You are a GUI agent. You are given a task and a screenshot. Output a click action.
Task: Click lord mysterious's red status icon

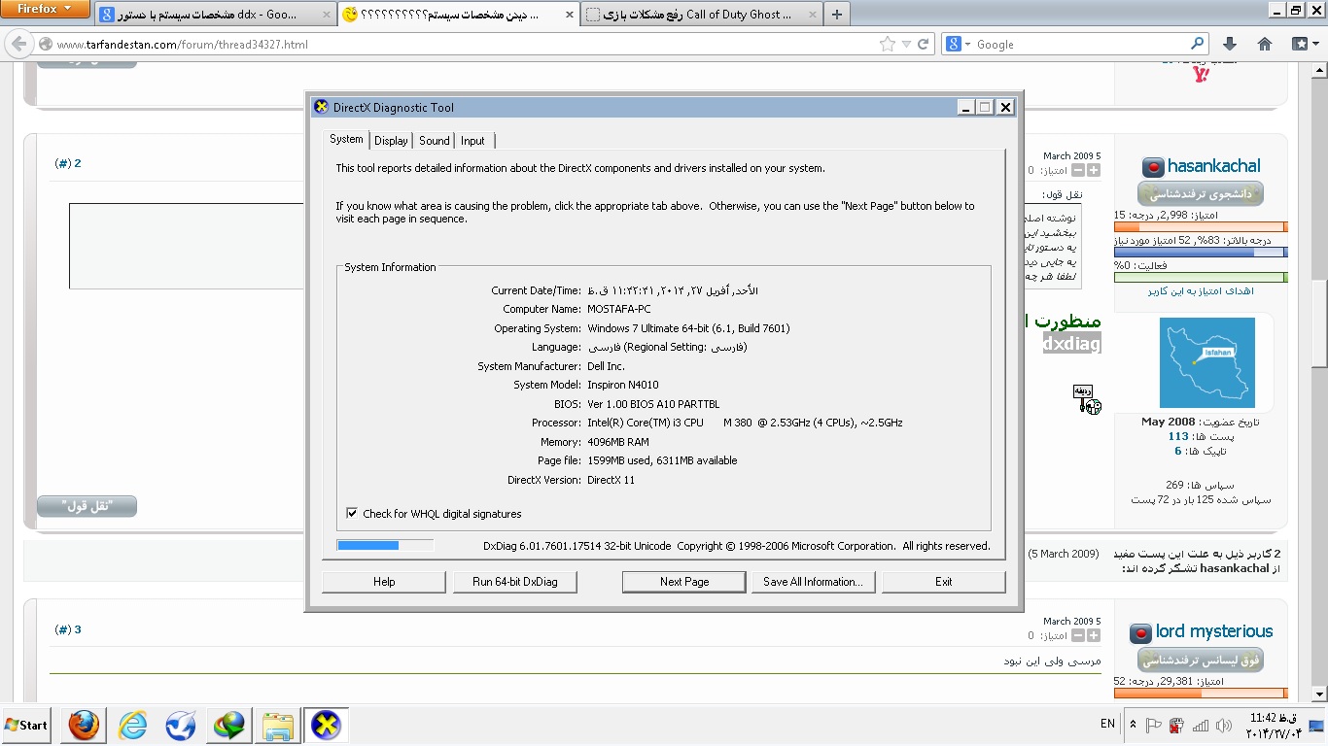[1140, 632]
